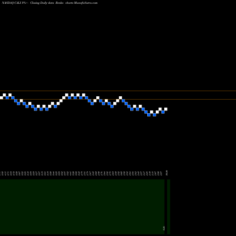Select the upper orange horizontal price line
Screen dimensions: 236x236
[x=118, y=91]
